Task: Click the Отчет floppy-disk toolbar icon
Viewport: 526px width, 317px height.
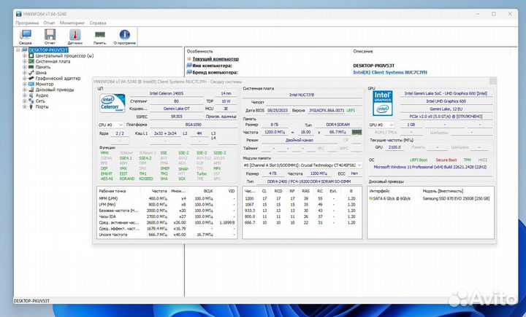Action: 50,37
